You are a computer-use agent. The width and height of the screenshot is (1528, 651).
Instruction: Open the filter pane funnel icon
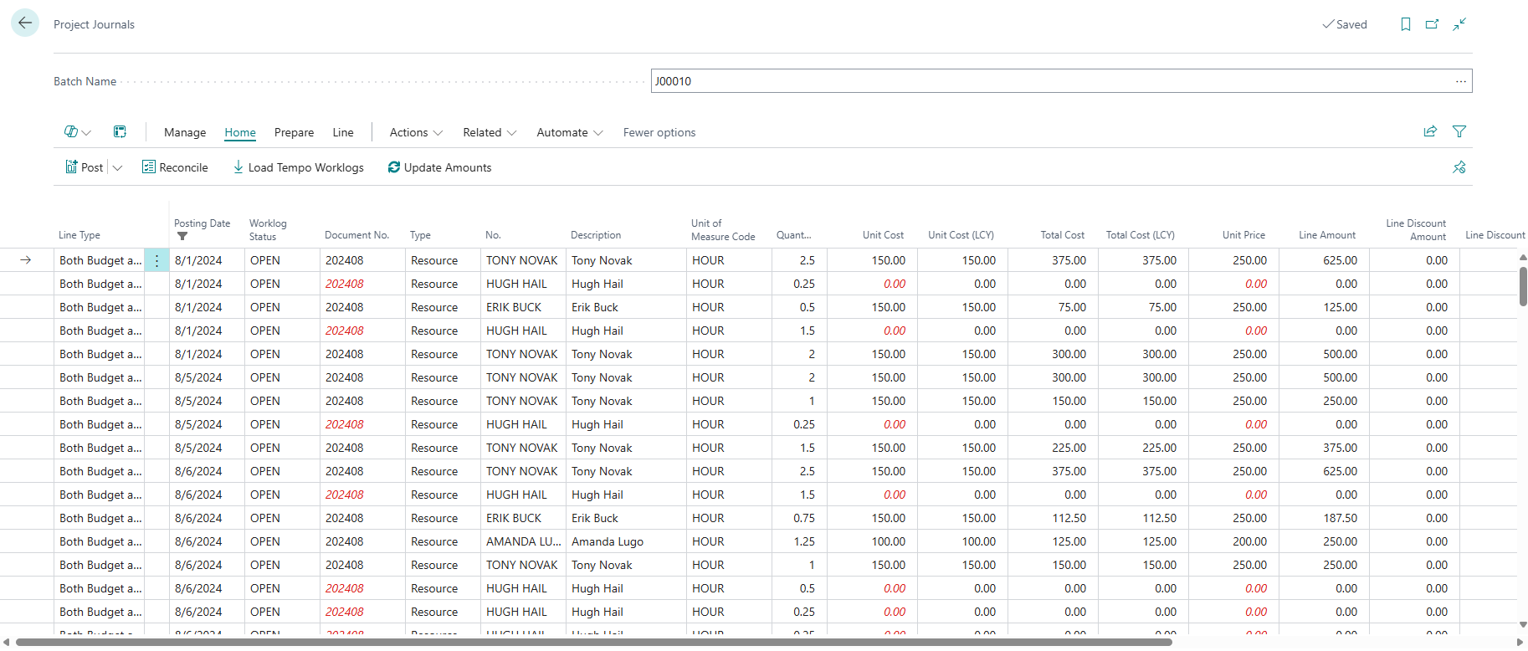(x=1459, y=131)
